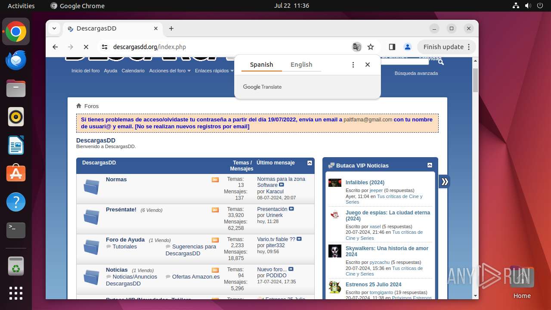Open Activities overview
This screenshot has width=551, height=310.
coord(21,6)
